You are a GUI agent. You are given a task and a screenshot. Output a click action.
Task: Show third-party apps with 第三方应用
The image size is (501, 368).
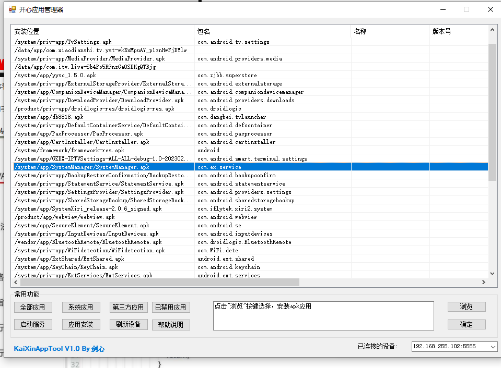coord(129,308)
